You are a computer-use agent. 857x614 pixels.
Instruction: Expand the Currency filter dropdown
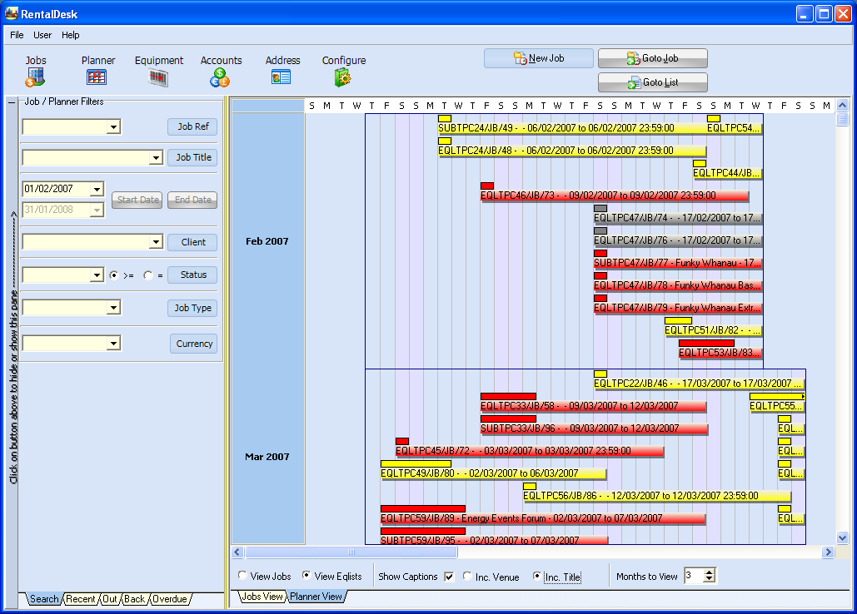point(114,344)
